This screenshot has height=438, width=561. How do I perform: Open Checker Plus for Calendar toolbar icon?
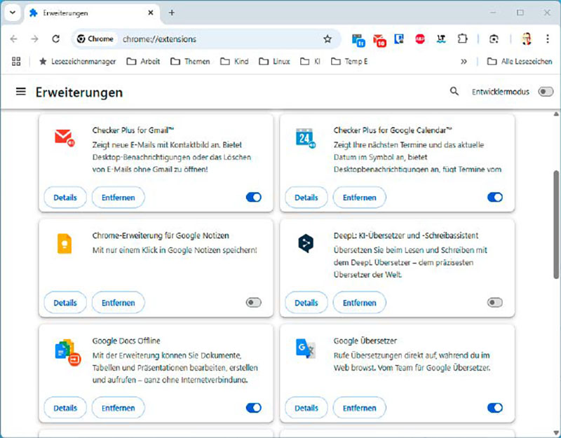358,40
